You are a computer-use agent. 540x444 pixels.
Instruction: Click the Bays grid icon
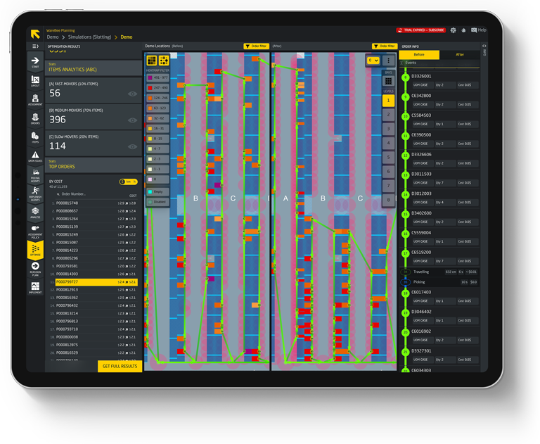388,81
